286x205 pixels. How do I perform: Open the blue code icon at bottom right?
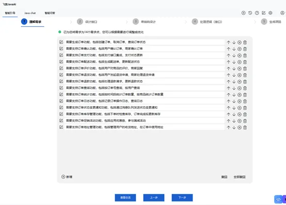(278, 199)
